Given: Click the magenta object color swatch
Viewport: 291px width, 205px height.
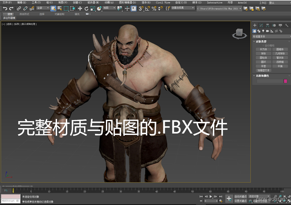Looking at the screenshot, I should (286, 81).
